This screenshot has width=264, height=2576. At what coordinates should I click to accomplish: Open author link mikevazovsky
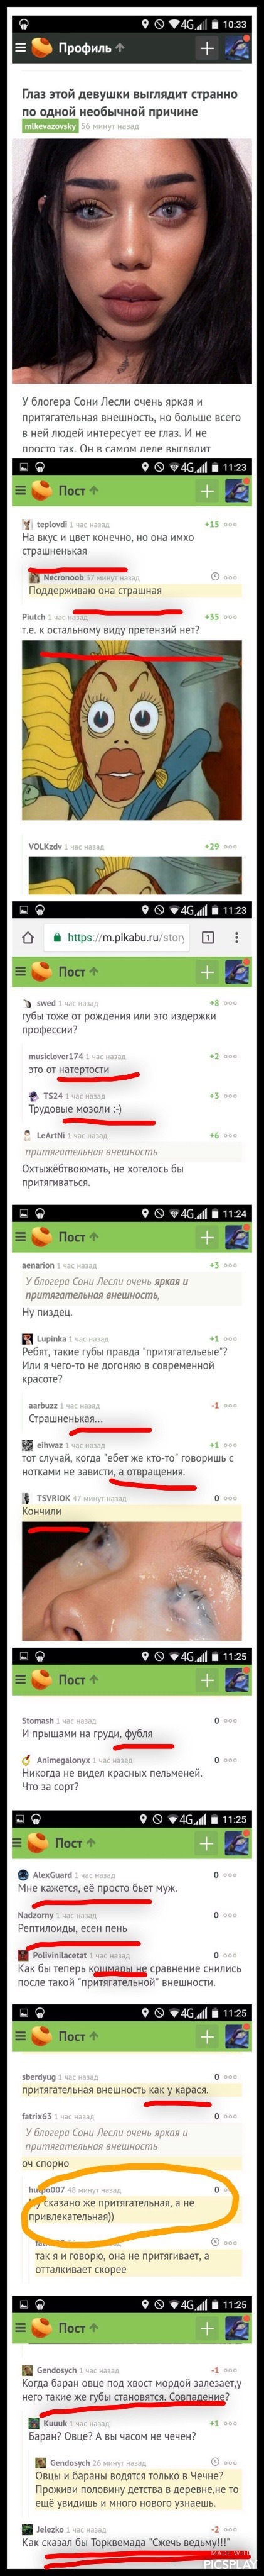[50, 127]
